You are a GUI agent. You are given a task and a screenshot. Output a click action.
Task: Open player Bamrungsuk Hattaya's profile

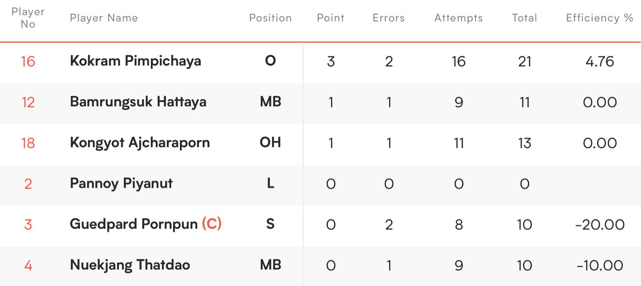(138, 102)
